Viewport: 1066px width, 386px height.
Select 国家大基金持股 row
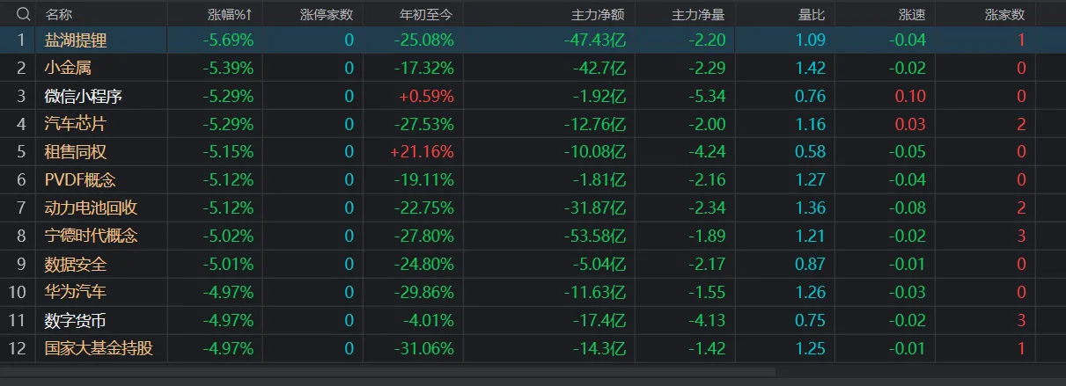click(x=99, y=348)
